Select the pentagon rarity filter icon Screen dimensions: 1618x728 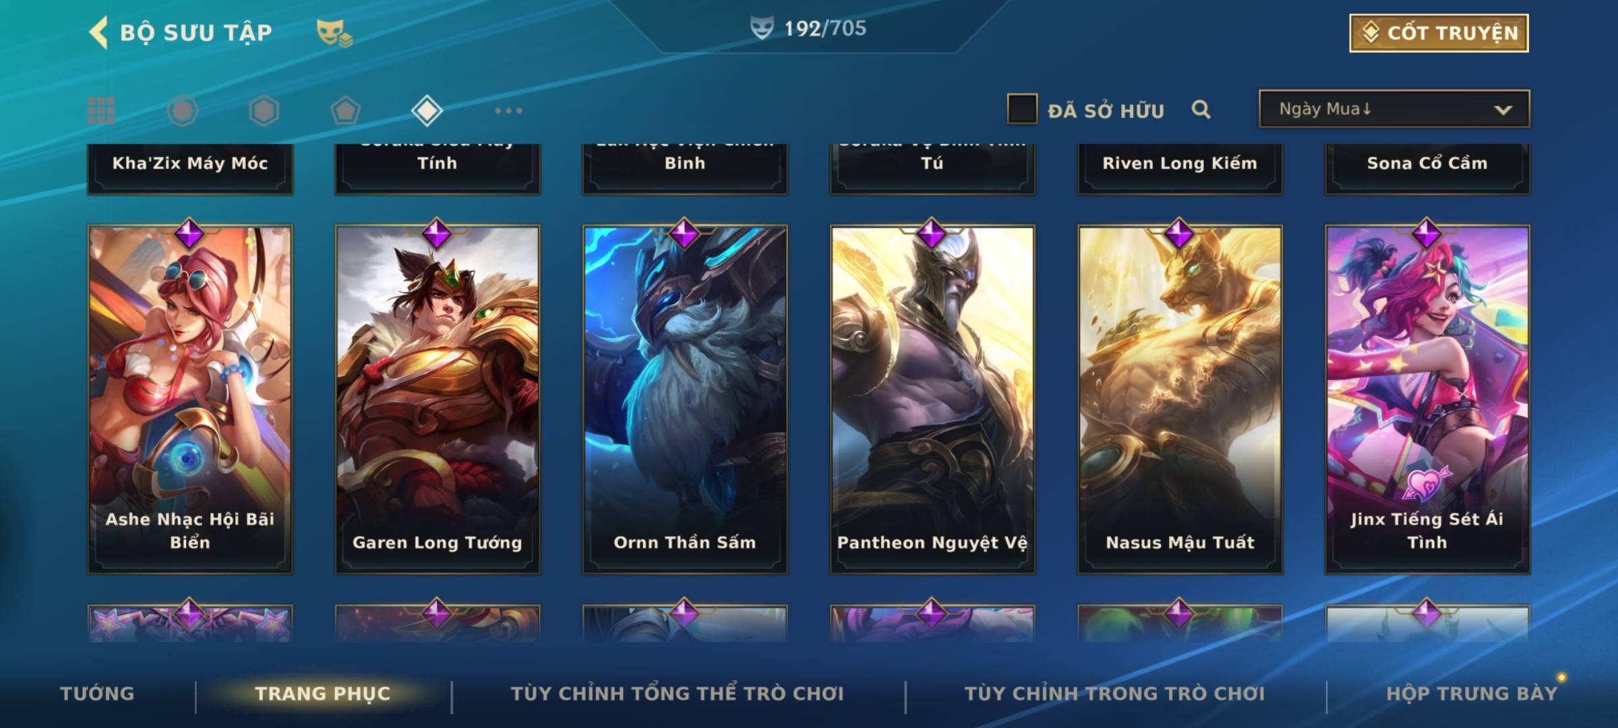345,111
